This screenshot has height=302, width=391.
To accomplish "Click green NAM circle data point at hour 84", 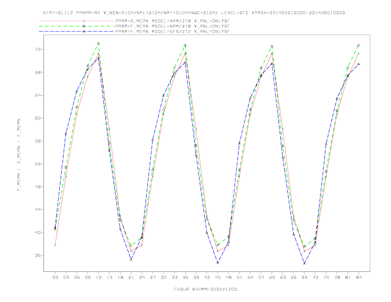I will [x=359, y=45].
